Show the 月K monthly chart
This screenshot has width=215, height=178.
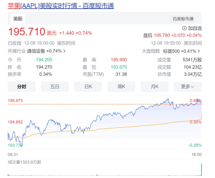(x=154, y=87)
